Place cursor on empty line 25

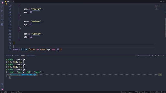(x=84, y=46)
